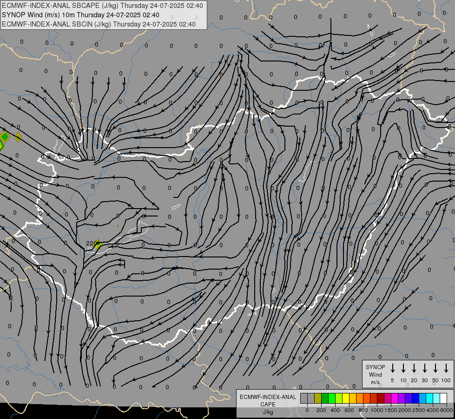Pick the amber swatch right of yellow
The width and height of the screenshot is (455, 419).
[x=353, y=398]
